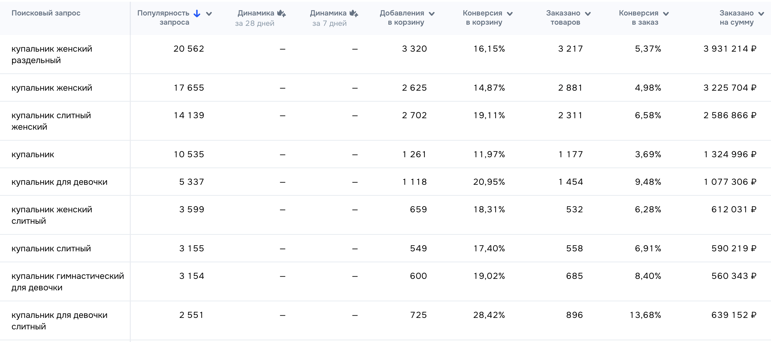Click the flame icon for Динамика за 28 дней
Image resolution: width=771 pixels, height=342 pixels.
281,13
